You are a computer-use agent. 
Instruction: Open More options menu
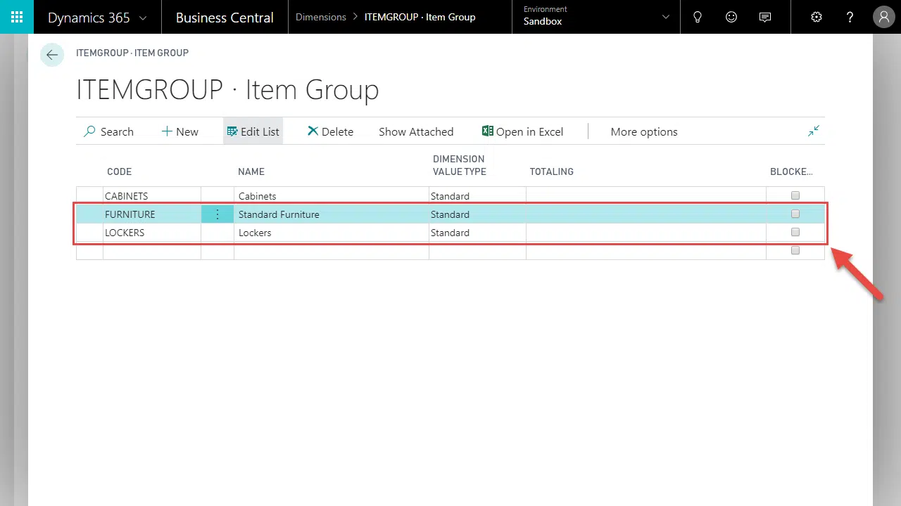coord(643,131)
